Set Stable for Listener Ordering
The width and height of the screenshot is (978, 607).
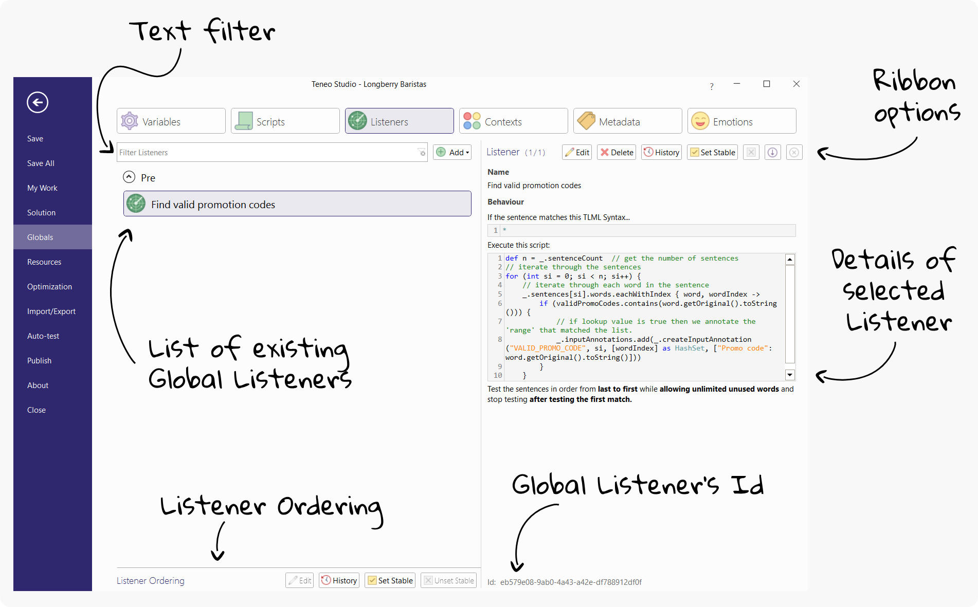(x=390, y=580)
